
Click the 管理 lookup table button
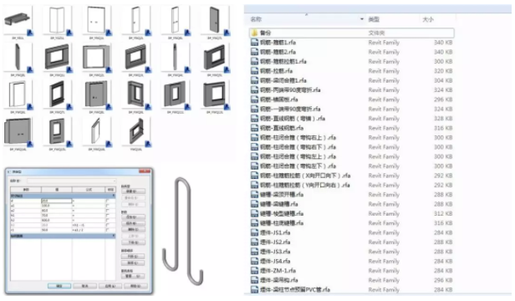(x=133, y=277)
